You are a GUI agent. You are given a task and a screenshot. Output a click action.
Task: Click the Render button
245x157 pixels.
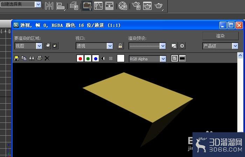[x=220, y=36]
